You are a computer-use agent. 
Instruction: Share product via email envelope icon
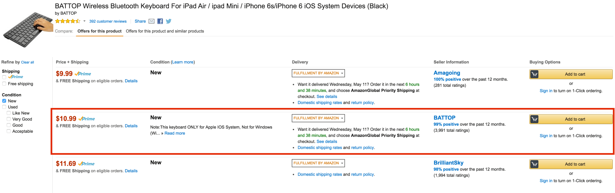[152, 21]
